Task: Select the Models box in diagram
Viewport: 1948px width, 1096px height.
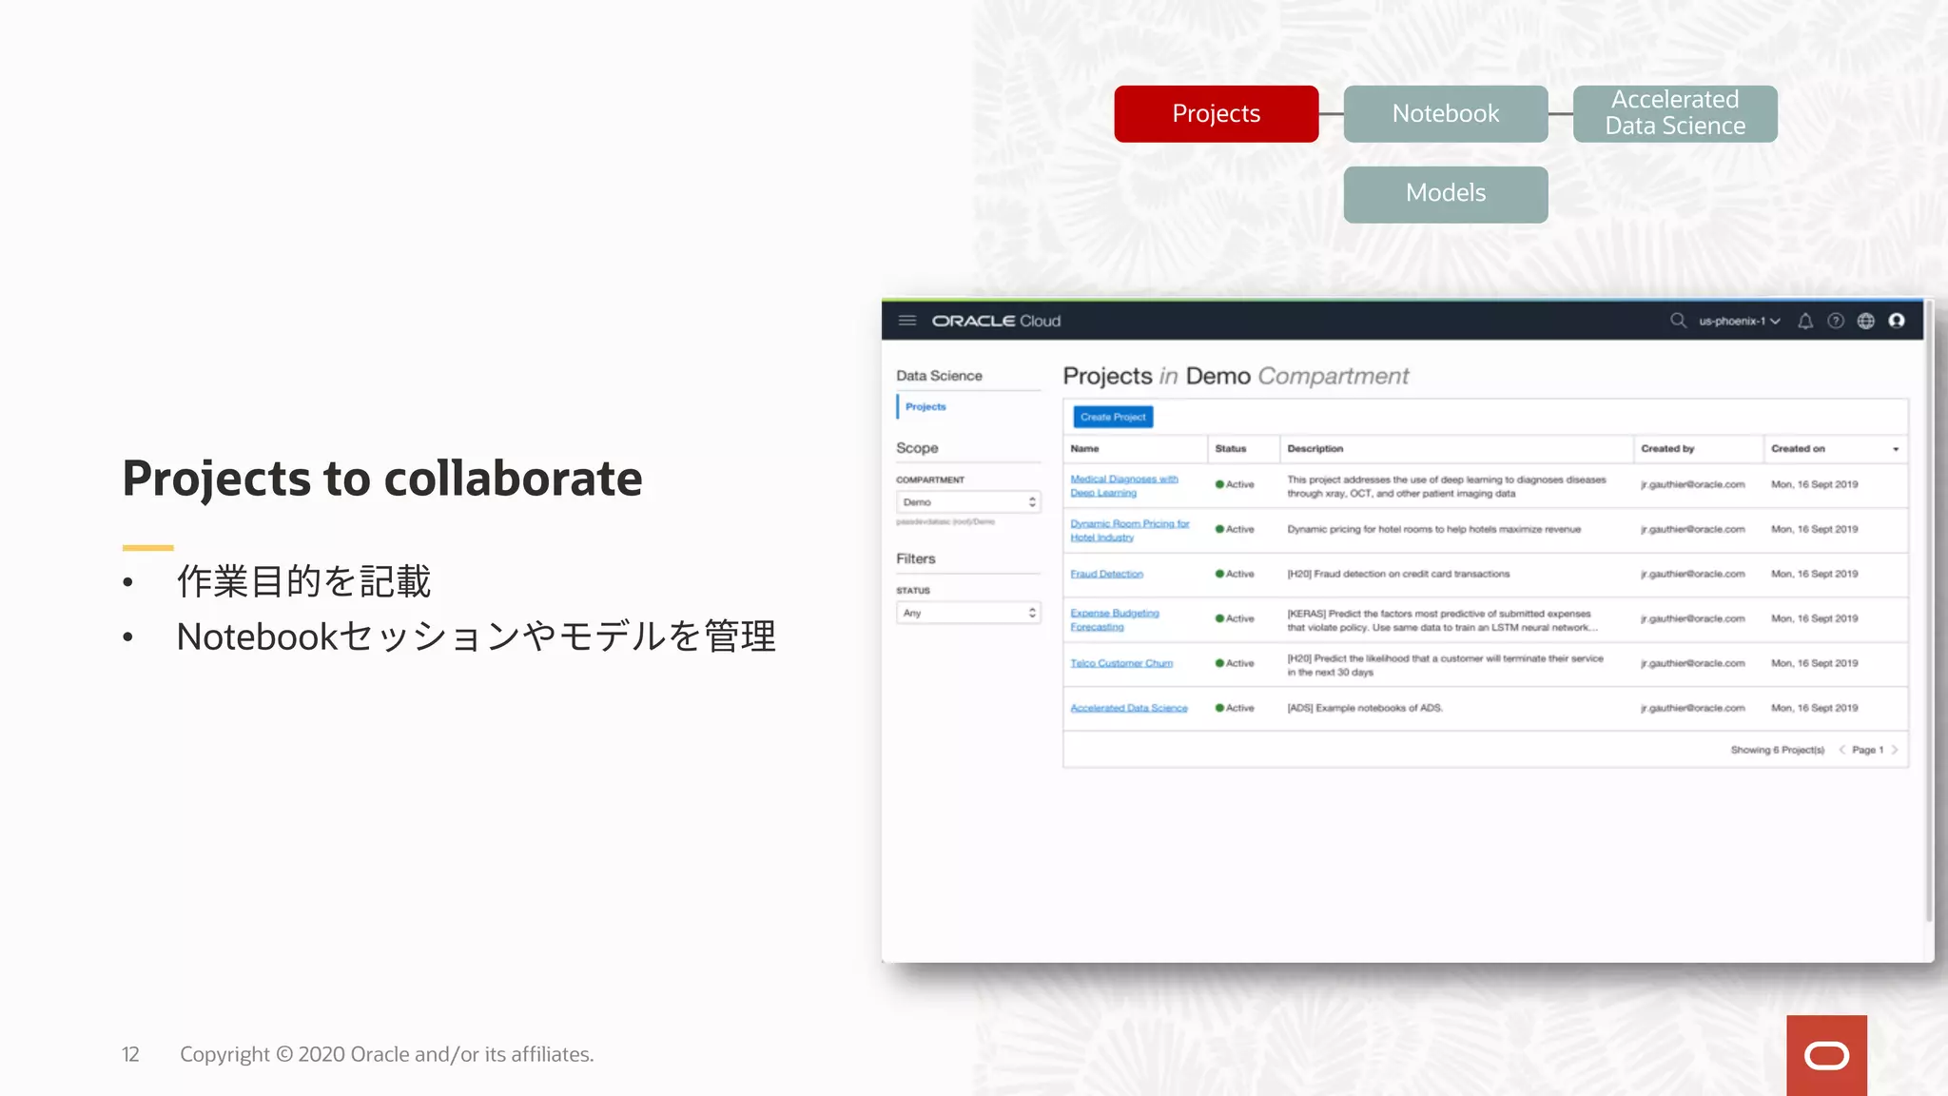Action: pyautogui.click(x=1446, y=194)
